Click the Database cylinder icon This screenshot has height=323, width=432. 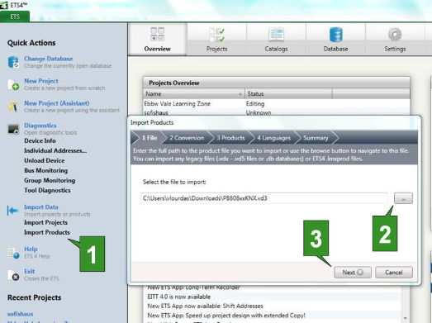(x=336, y=35)
